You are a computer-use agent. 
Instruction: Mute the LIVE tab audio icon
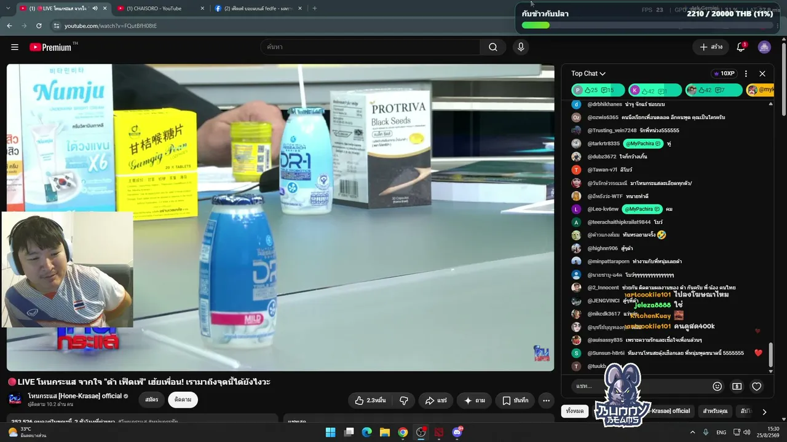point(95,9)
